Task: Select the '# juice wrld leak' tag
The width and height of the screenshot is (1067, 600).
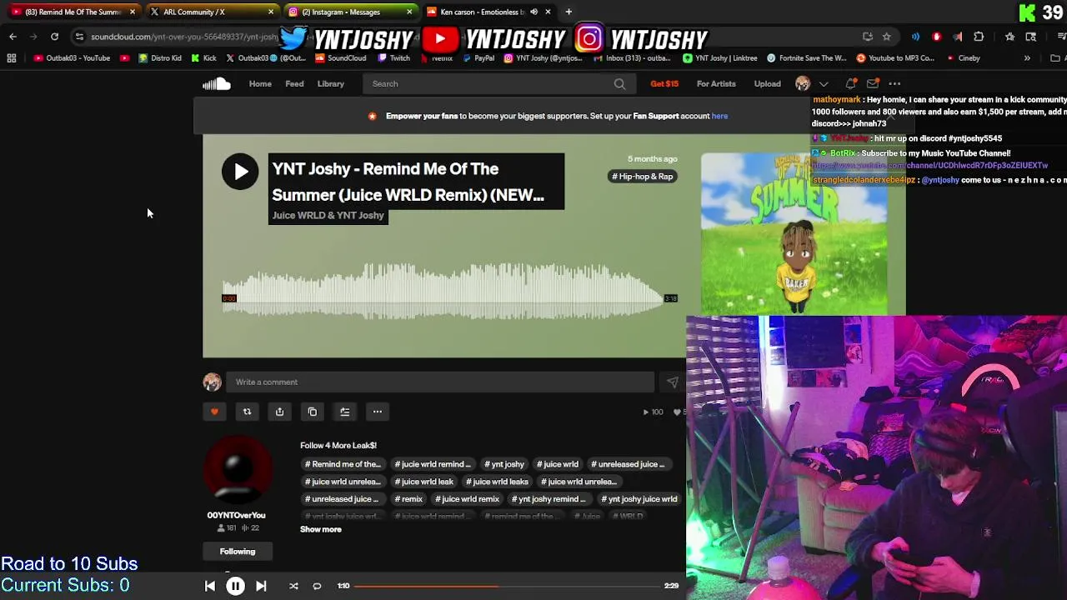Action: (x=423, y=482)
